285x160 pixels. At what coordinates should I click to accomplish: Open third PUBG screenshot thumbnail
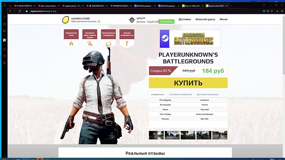[188, 135]
